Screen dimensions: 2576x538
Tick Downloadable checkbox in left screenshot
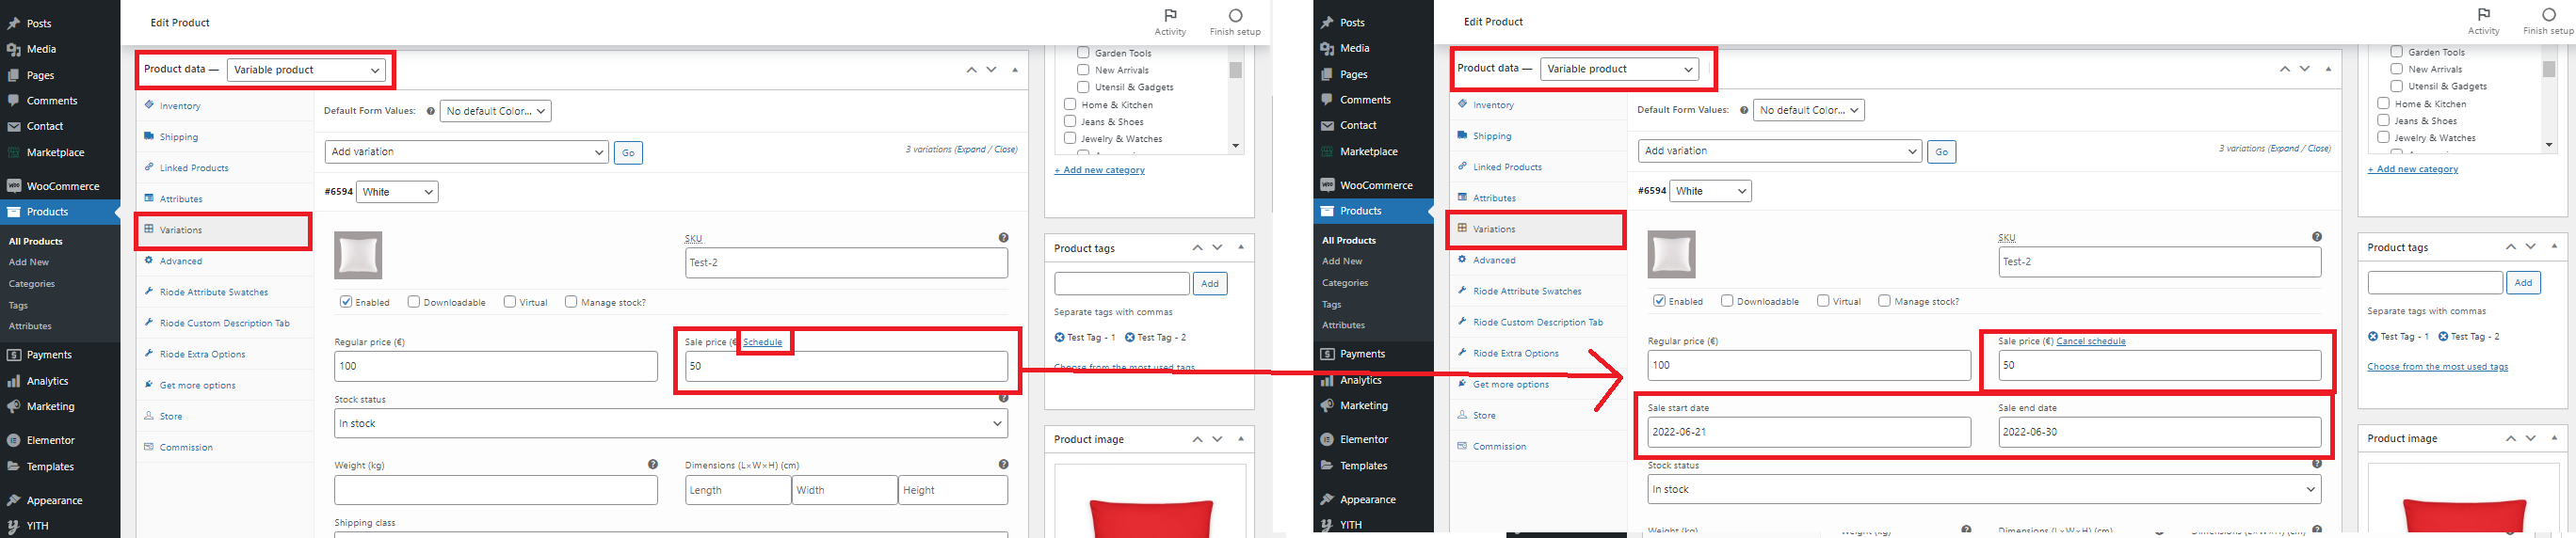tap(414, 301)
